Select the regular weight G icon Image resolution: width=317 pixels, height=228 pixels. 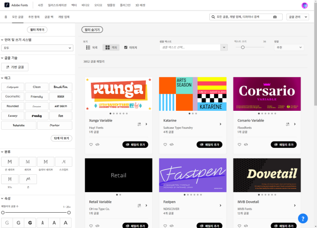(x=18, y=223)
